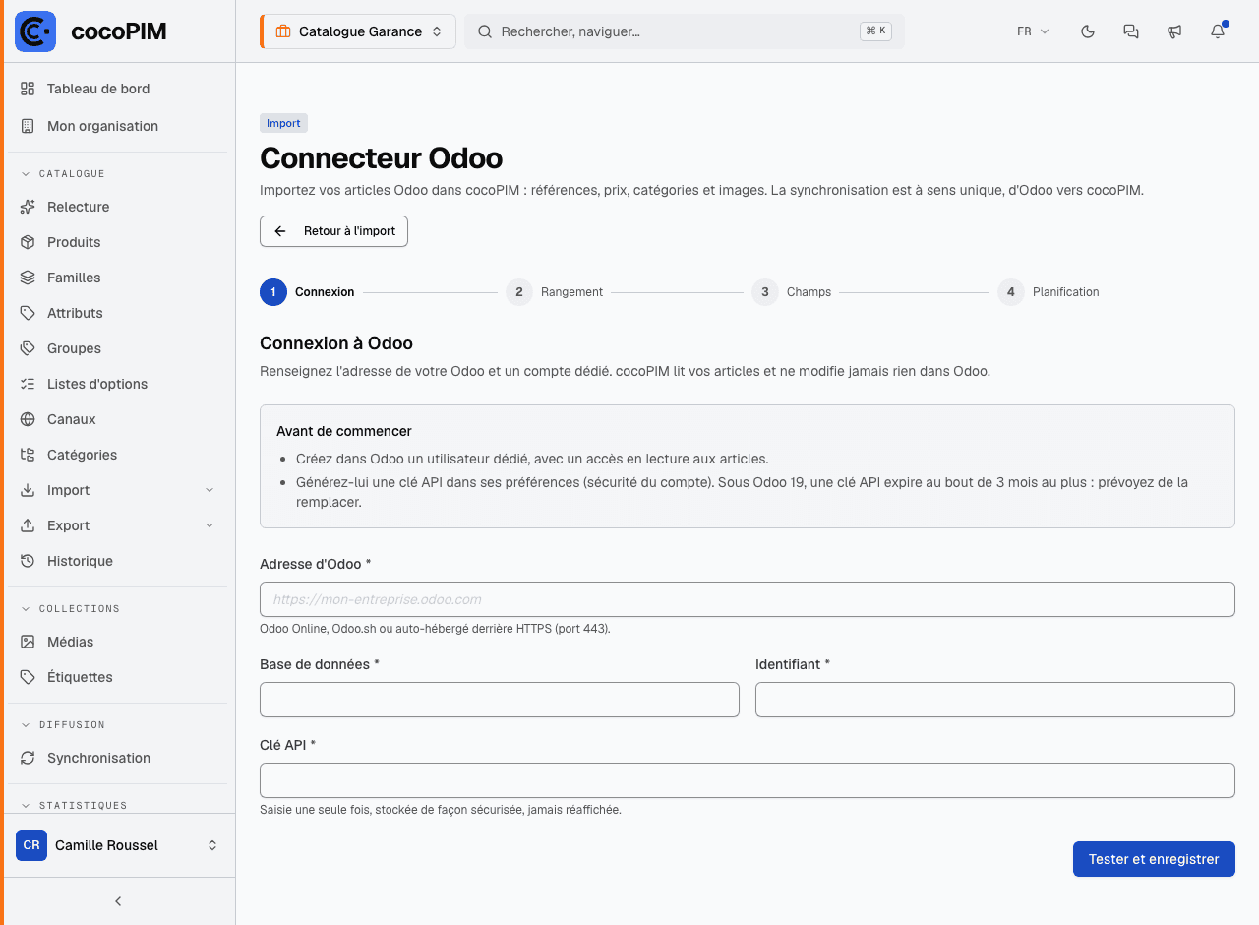Viewport: 1259px width, 925px height.
Task: Click the Groupes tags icon
Action: [x=28, y=348]
